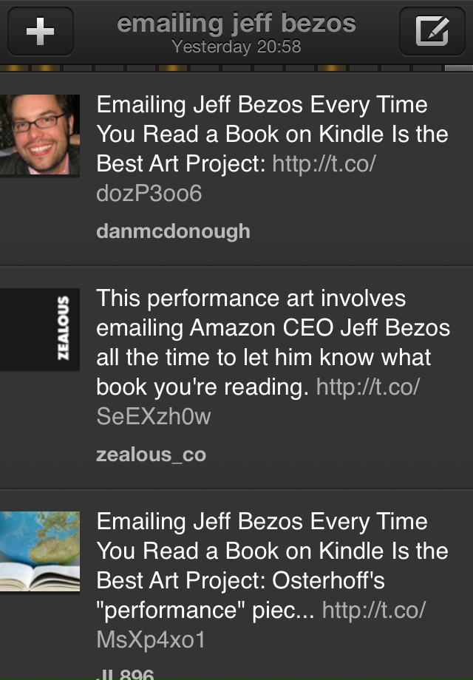
Task: Tap the last yellow-lit segment in the timeline strip
Action: coord(331,68)
